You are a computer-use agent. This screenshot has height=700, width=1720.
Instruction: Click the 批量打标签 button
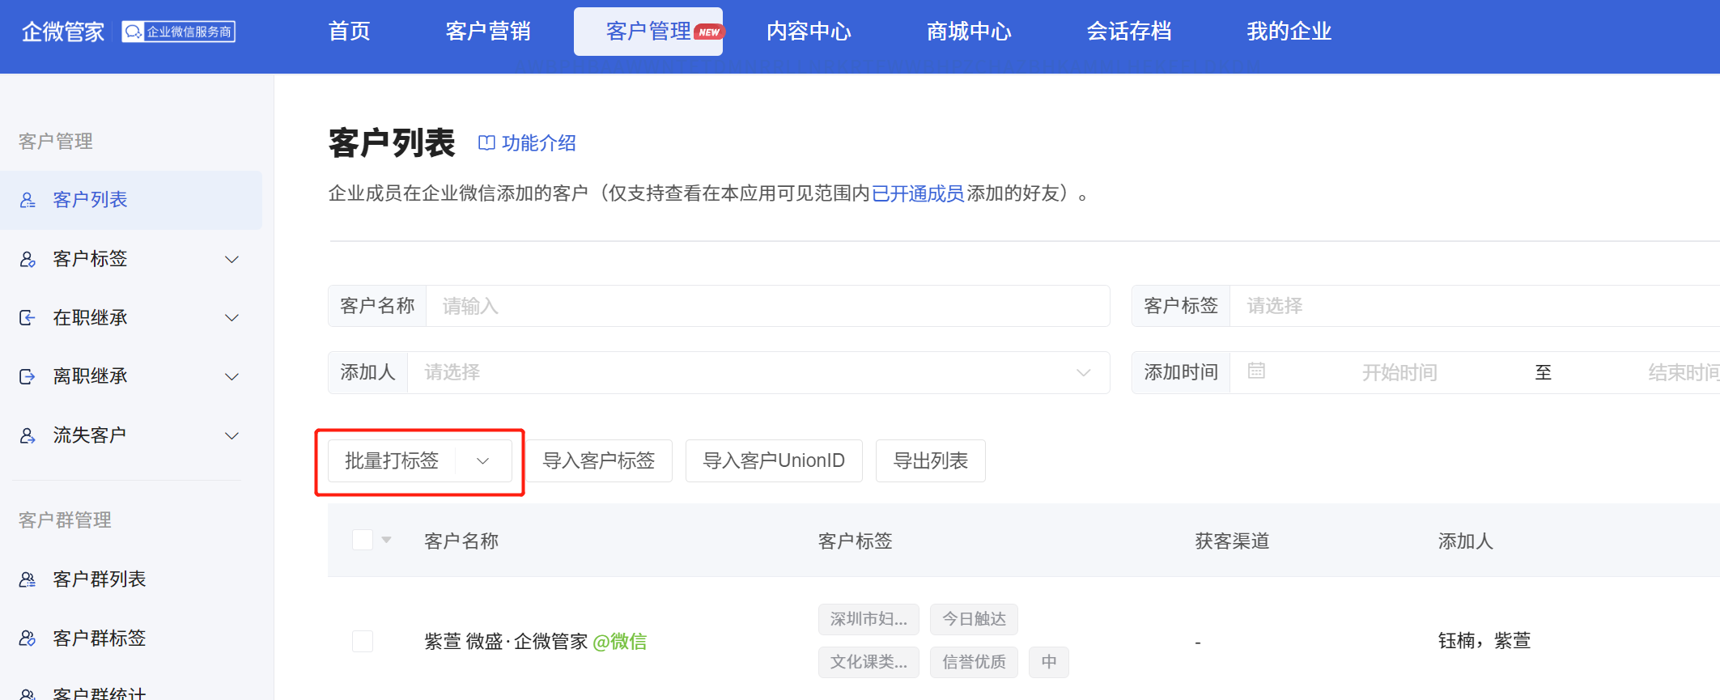point(392,460)
